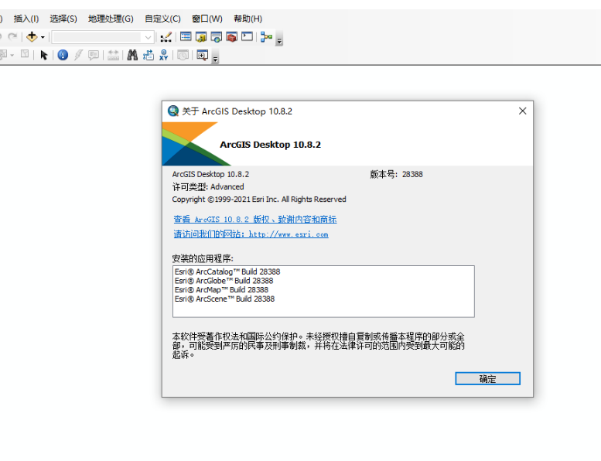This screenshot has height=461, width=601.
Task: Open the Go To XY tool
Action: pos(164,55)
